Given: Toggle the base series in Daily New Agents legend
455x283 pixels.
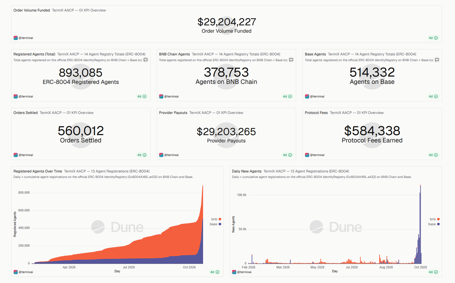Looking at the screenshot, I should click(434, 224).
